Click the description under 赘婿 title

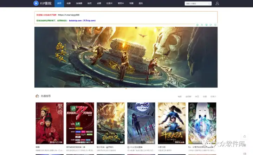[x=50, y=150]
